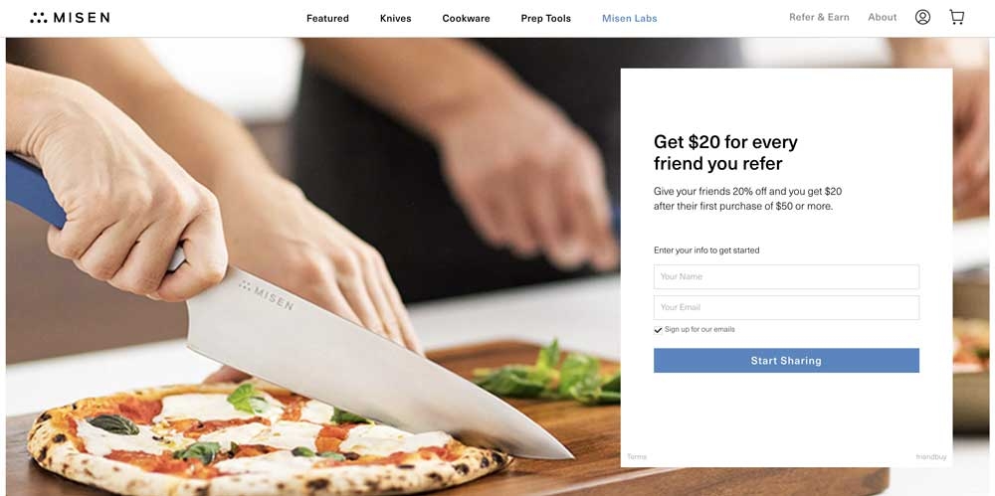Open the user account icon
Viewport: 995px width, 496px height.
pos(922,17)
